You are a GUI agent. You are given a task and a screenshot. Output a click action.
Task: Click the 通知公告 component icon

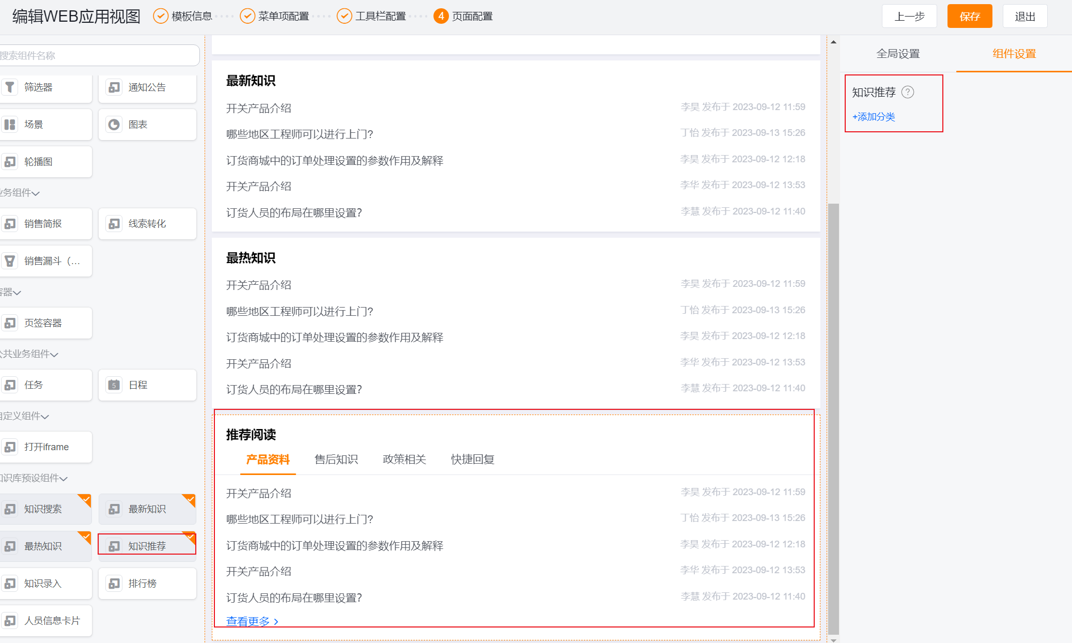(x=114, y=87)
